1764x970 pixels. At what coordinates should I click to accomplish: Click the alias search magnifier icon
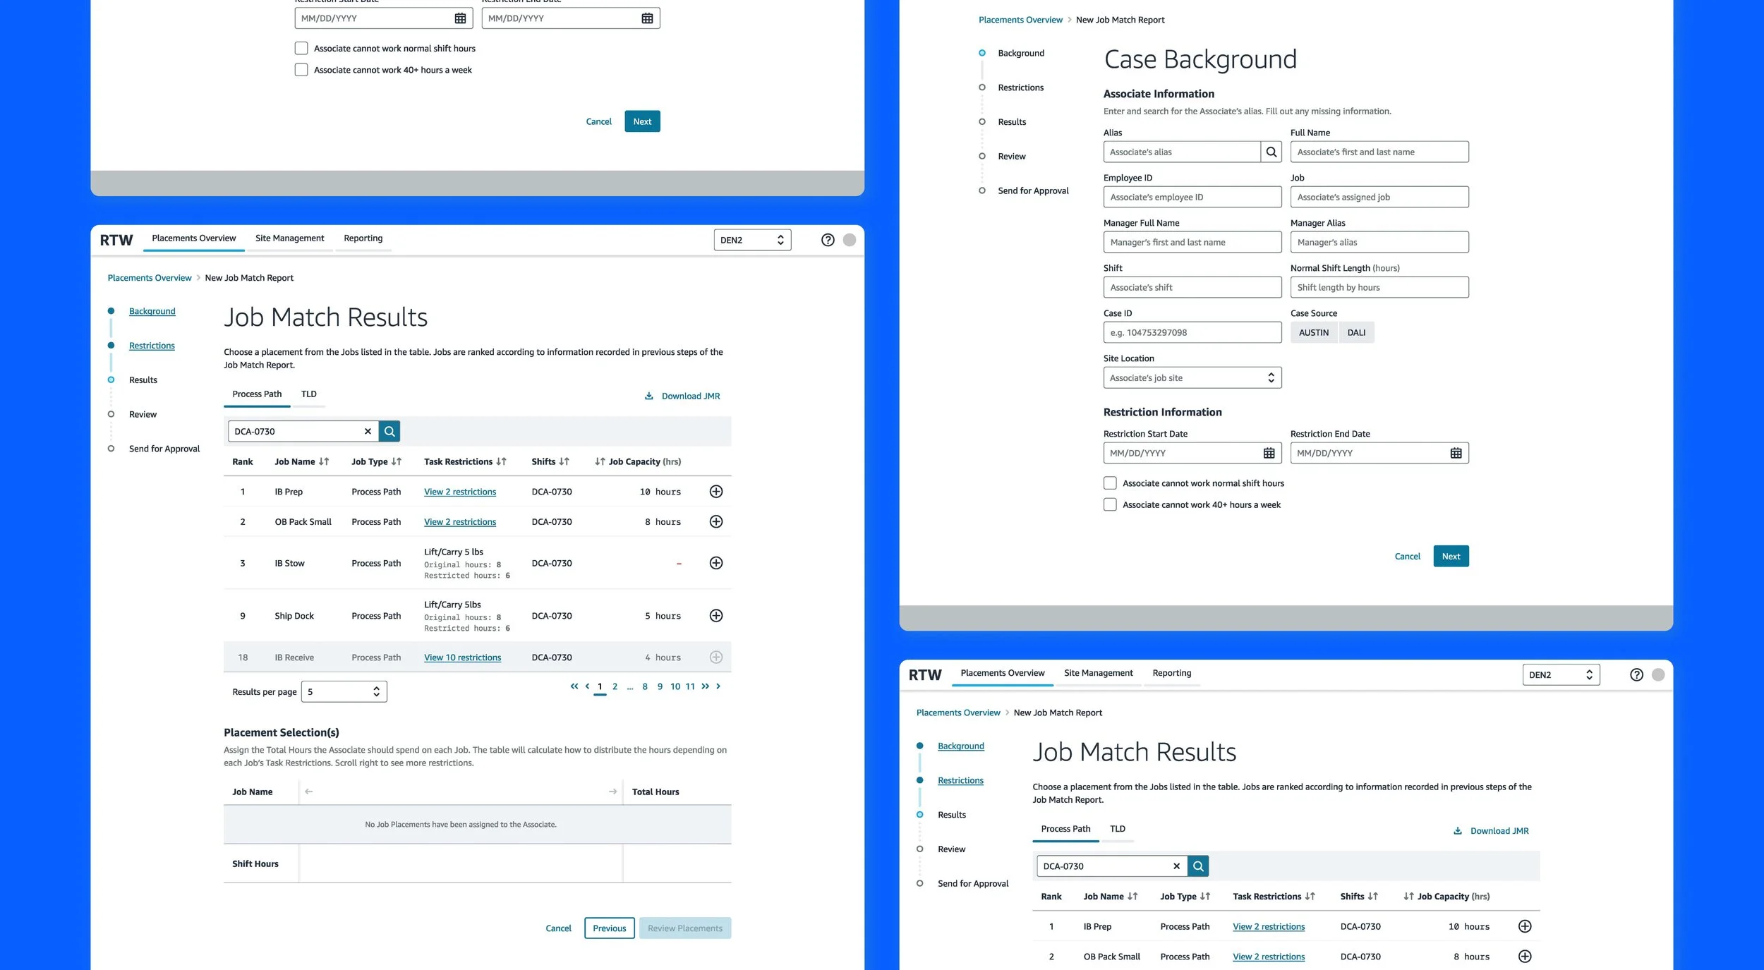click(x=1271, y=152)
